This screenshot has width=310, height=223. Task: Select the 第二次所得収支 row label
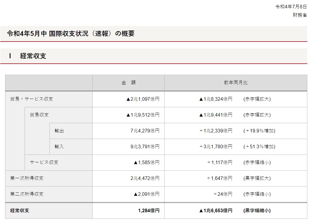click(27, 194)
